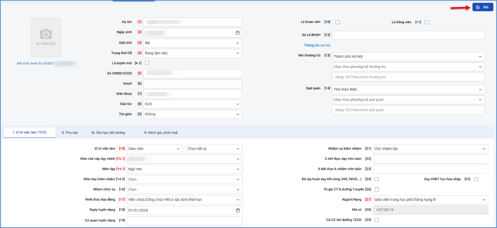
Task: Open the Quê quán province dropdown
Action: (x=408, y=89)
